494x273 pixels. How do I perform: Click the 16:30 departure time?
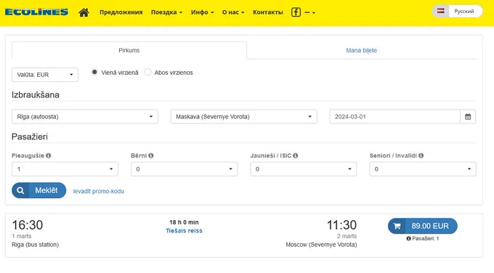[x=28, y=225]
